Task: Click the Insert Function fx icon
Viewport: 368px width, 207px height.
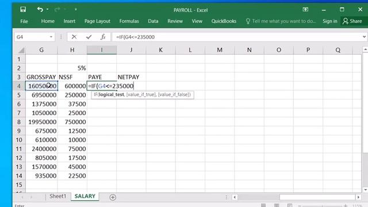Action: click(103, 37)
